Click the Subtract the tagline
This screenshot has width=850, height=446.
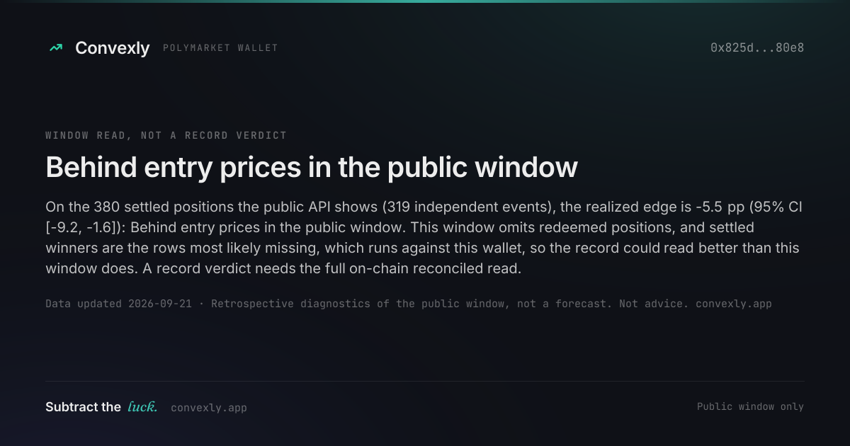(83, 407)
